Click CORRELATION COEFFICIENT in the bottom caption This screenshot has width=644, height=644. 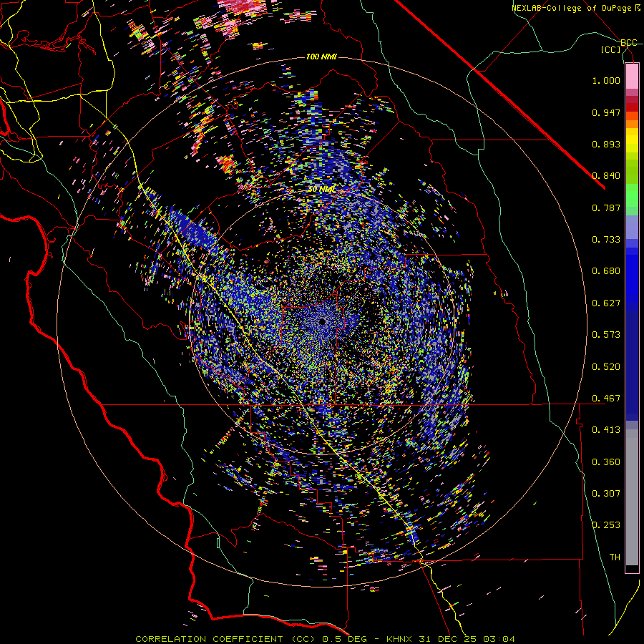point(209,639)
